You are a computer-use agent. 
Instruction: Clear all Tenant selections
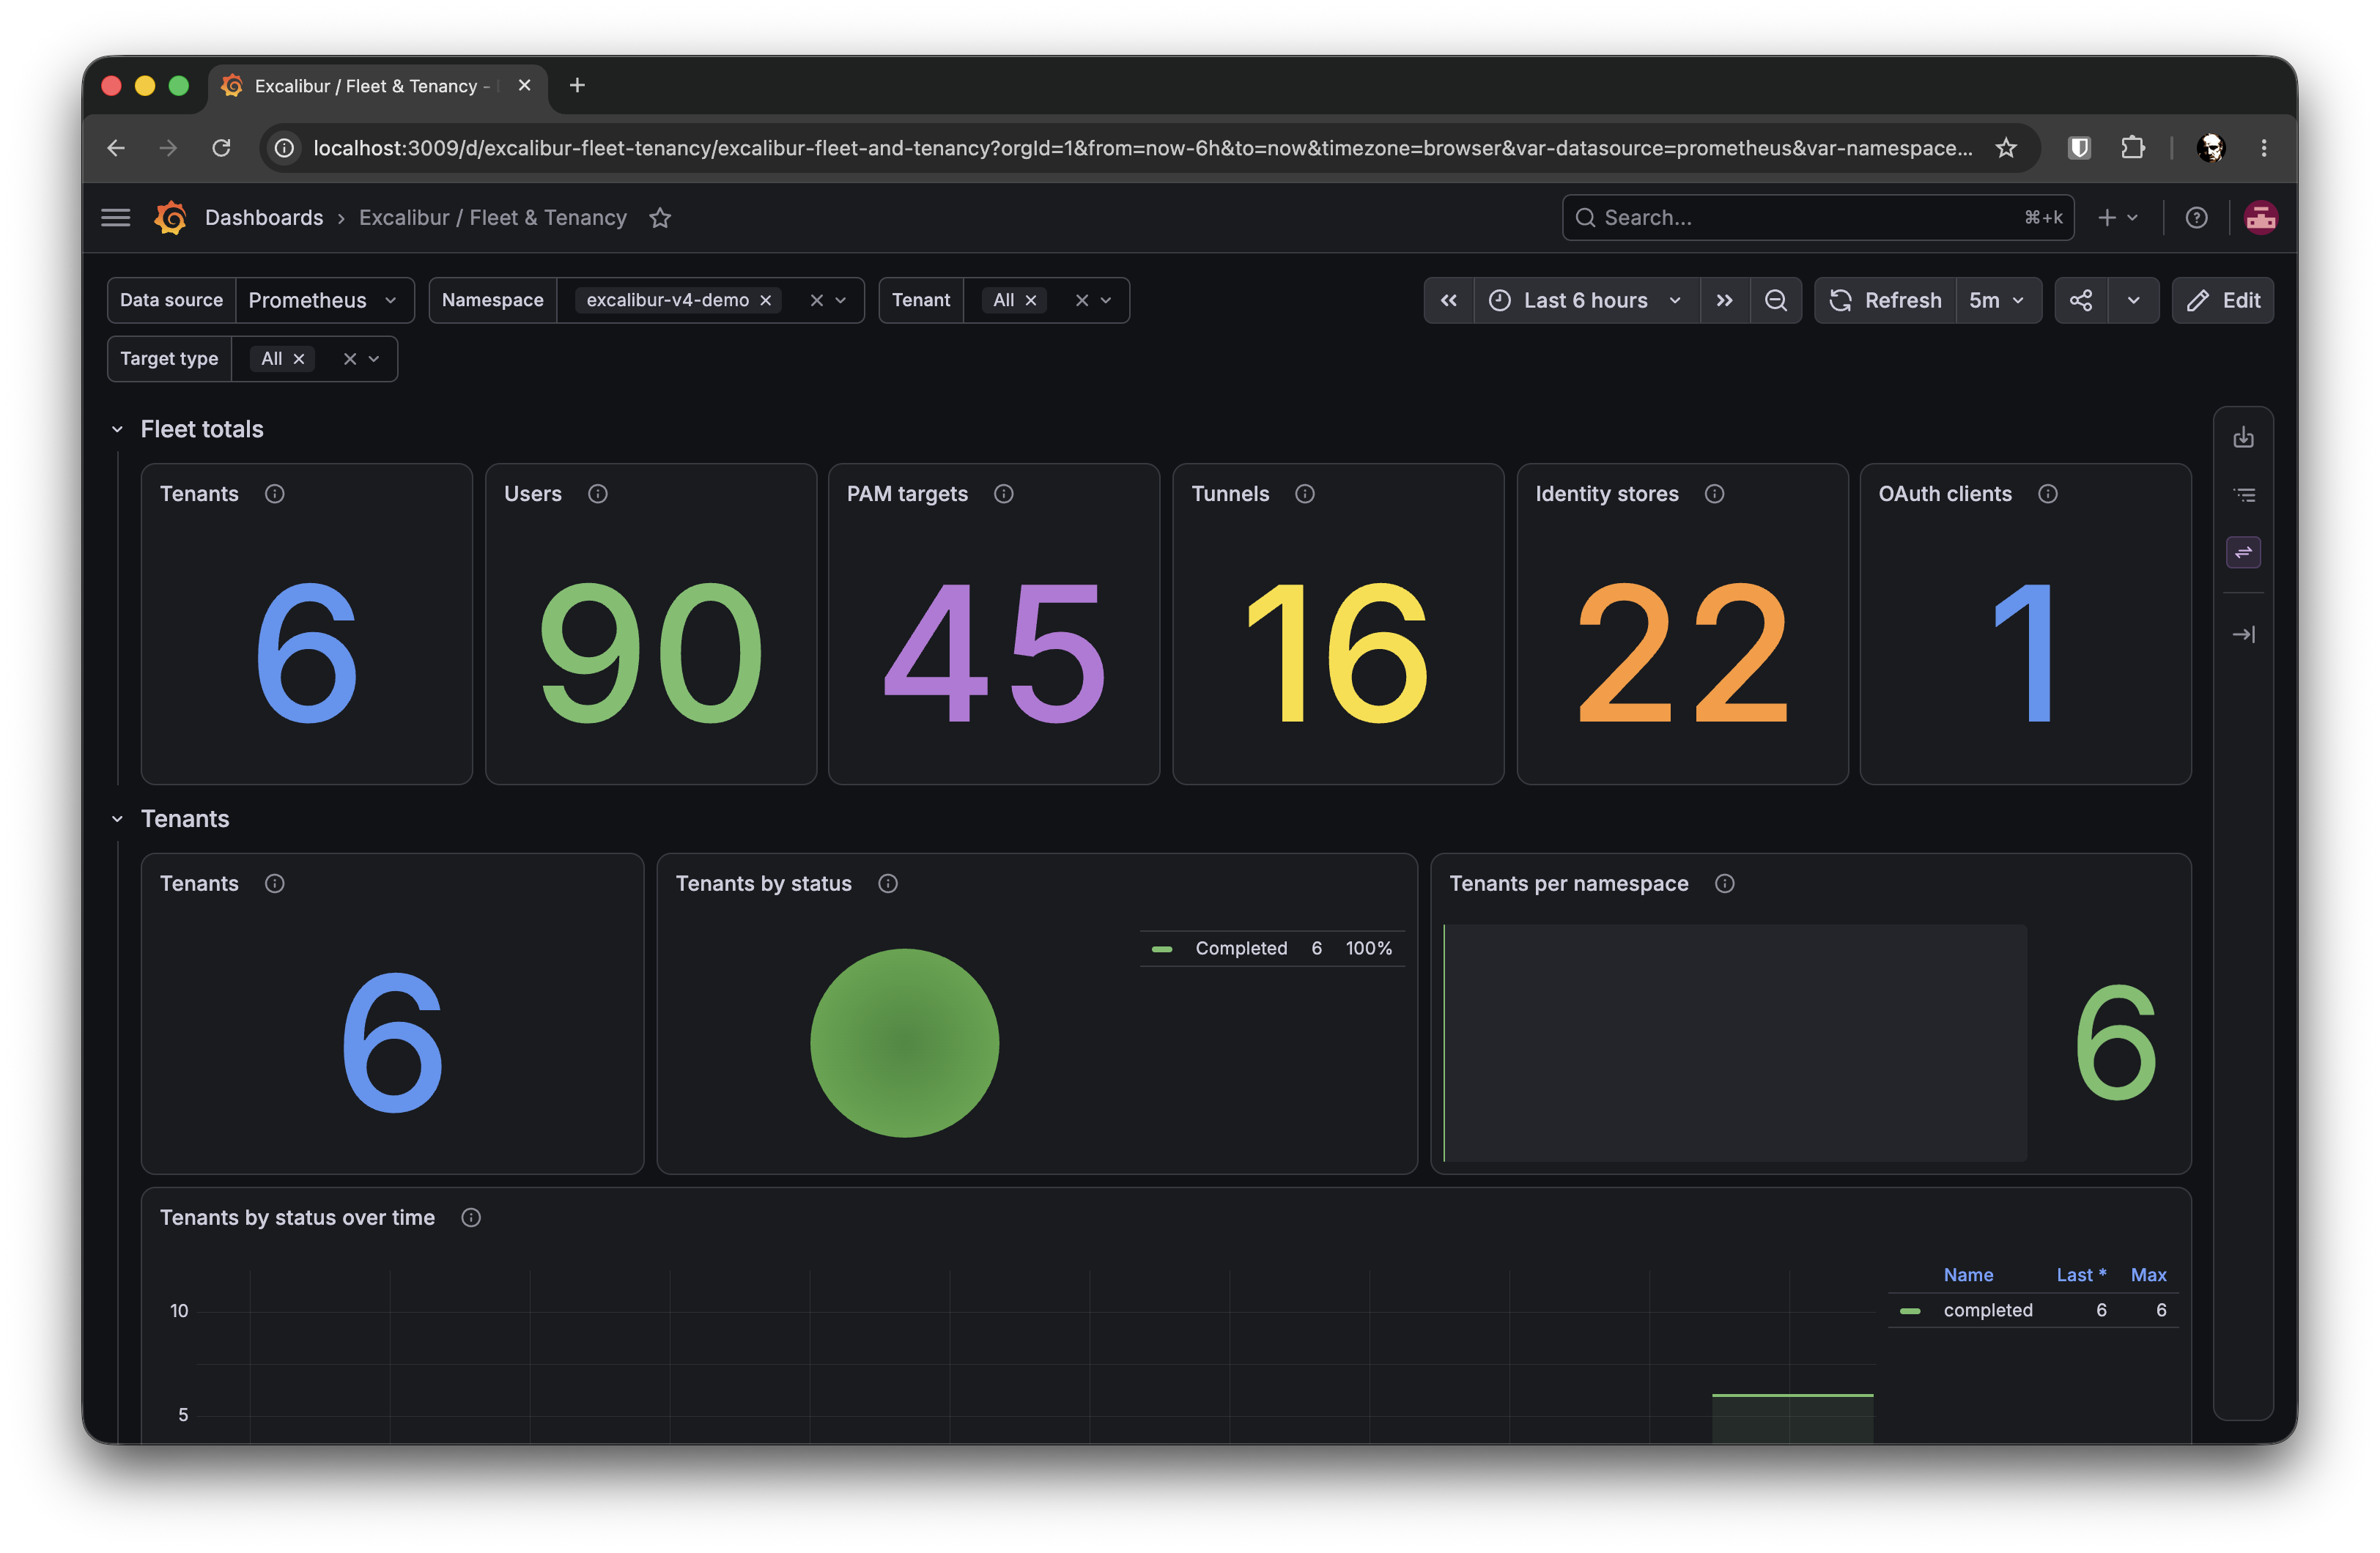tap(1082, 300)
